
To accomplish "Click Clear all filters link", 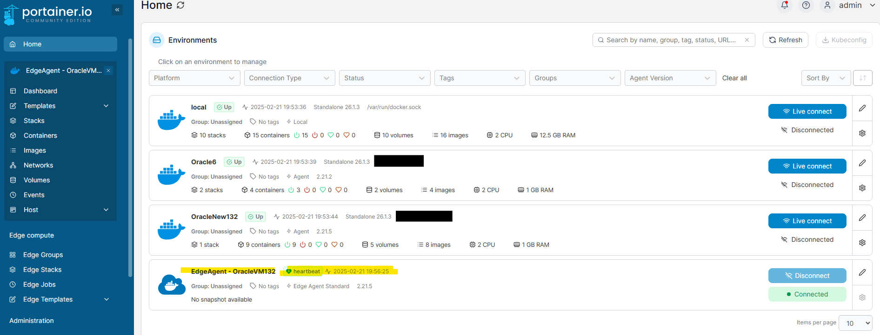I will click(x=734, y=78).
